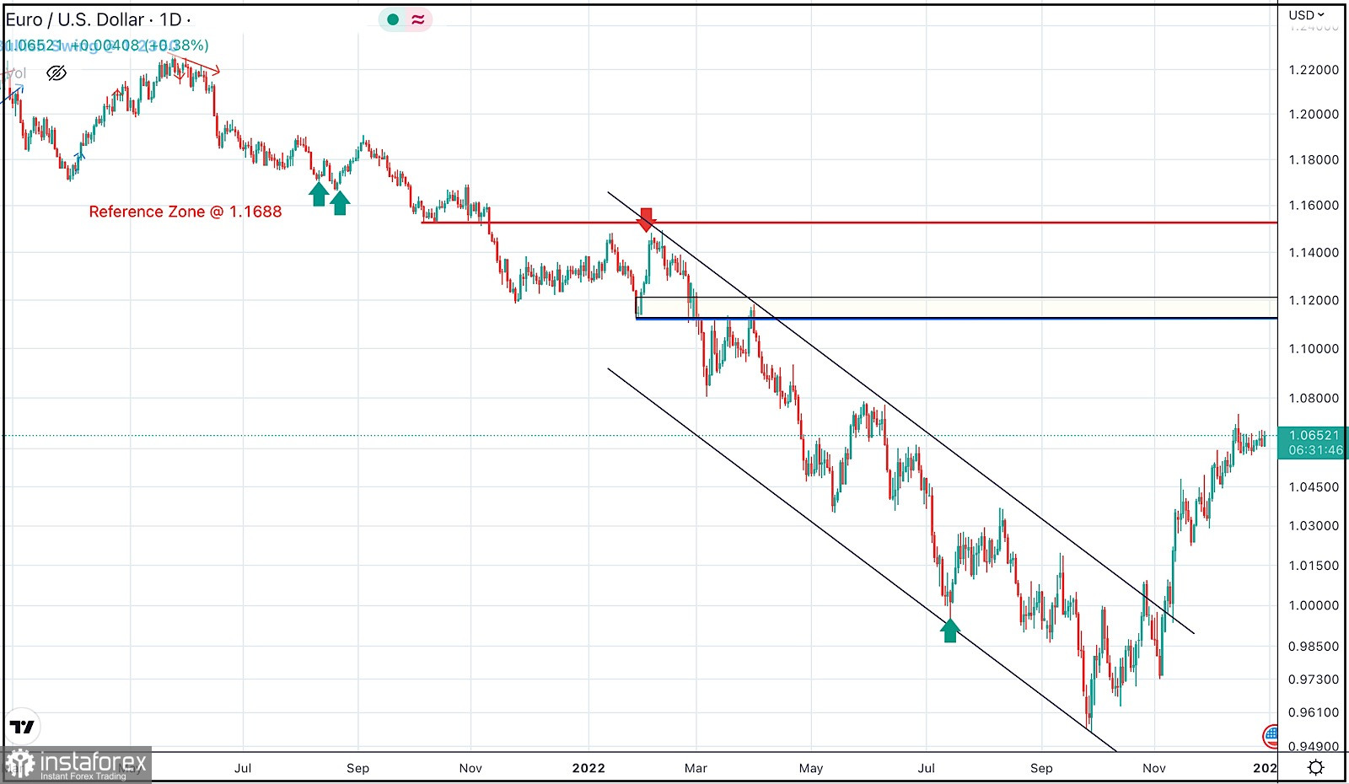This screenshot has width=1349, height=784.
Task: Click the 0.97300 price axis label
Action: (x=1314, y=679)
